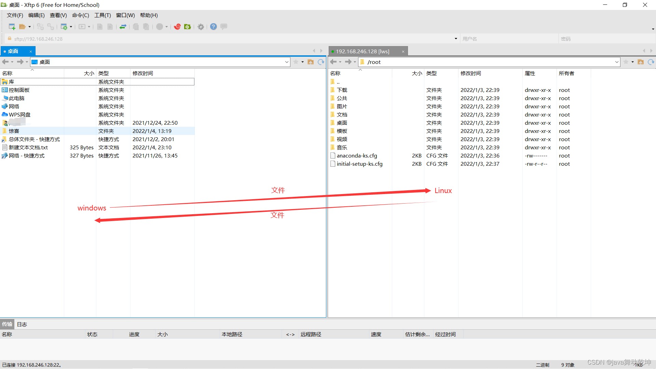Open Options with the gear icon
Image resolution: width=656 pixels, height=369 pixels.
click(x=201, y=27)
